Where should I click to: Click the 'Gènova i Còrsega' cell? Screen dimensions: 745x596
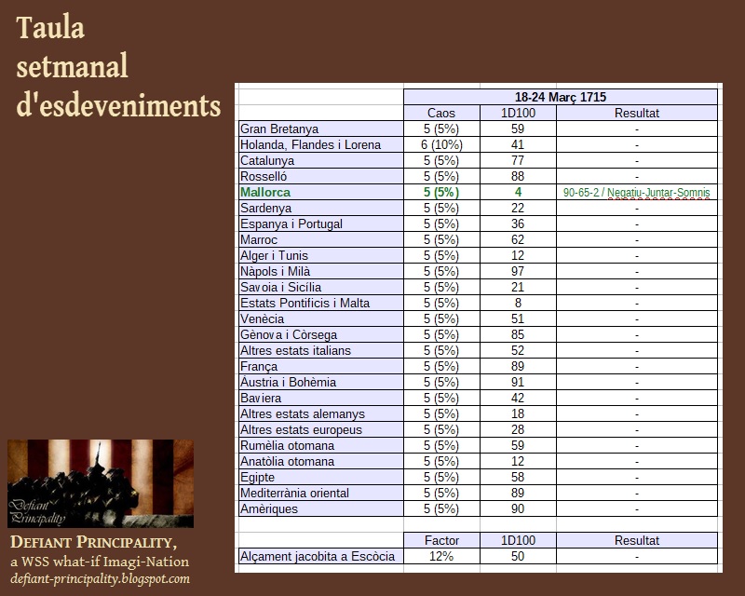point(320,334)
